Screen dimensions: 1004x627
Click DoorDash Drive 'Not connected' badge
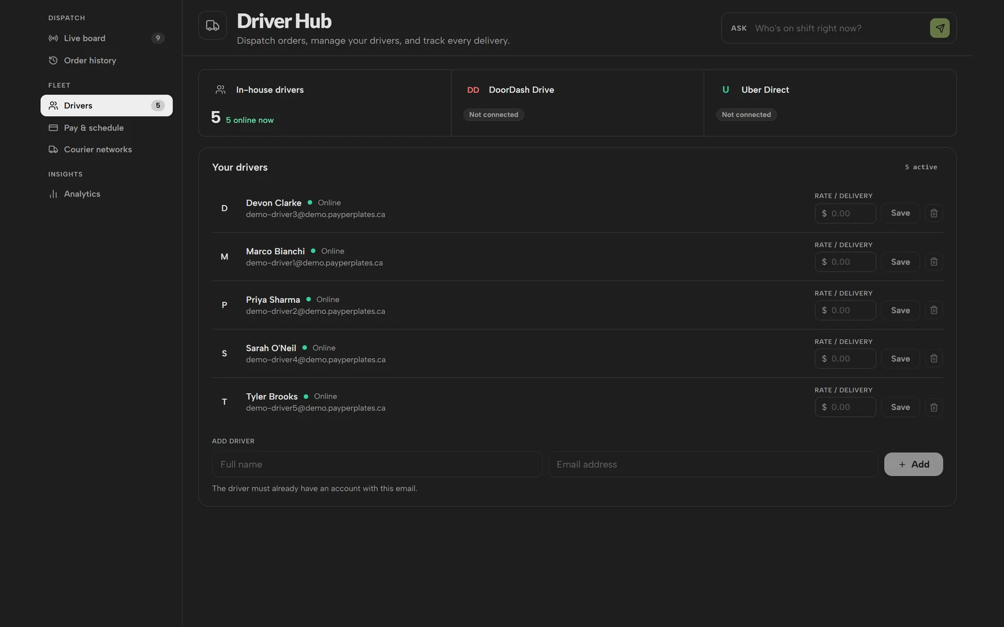(494, 115)
